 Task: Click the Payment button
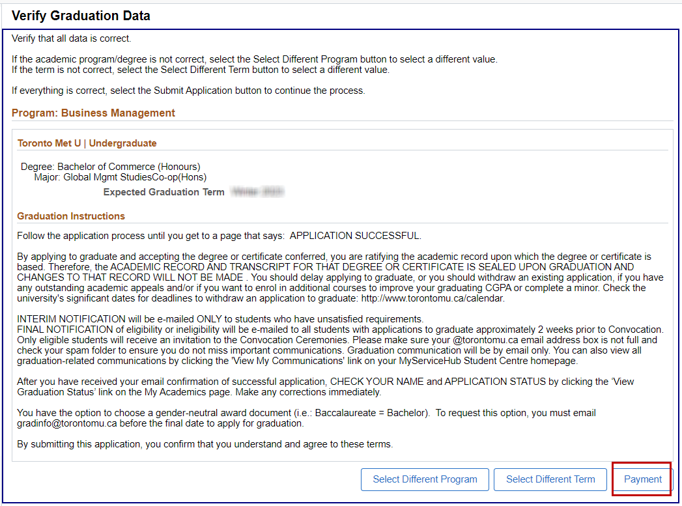click(642, 479)
